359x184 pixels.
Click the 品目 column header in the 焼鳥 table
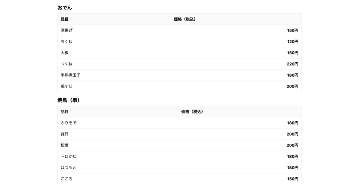(x=65, y=112)
